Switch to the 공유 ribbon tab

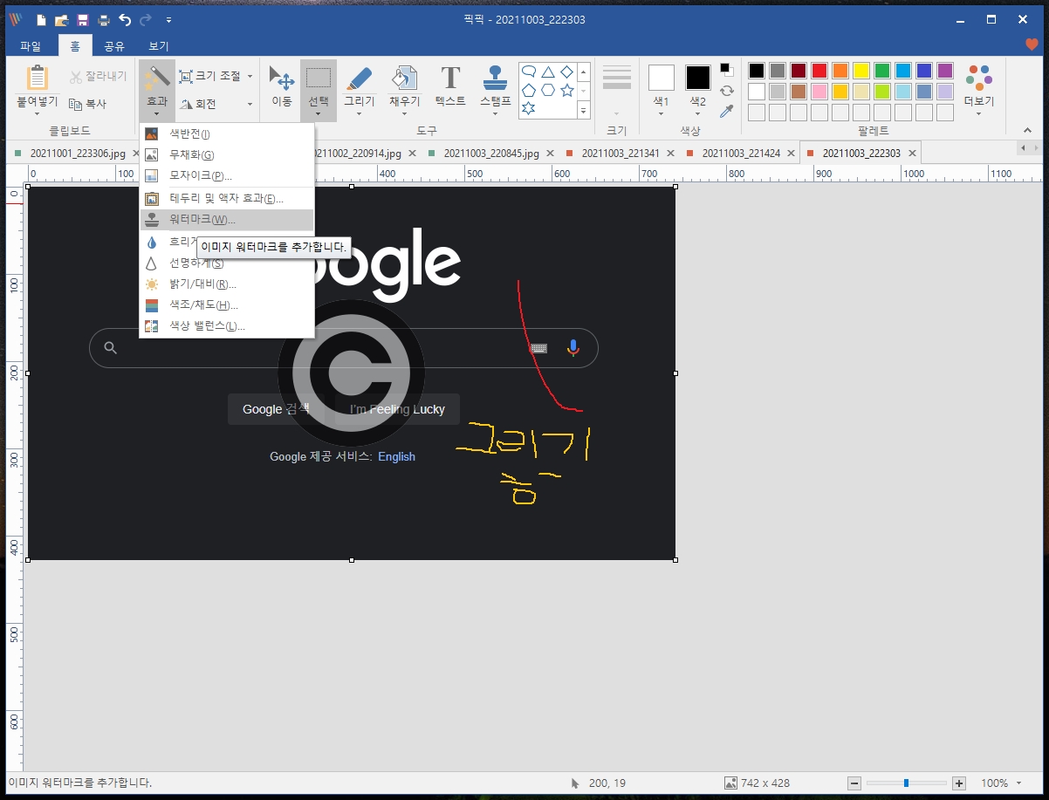pos(114,46)
